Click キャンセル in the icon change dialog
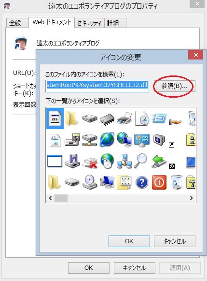Viewport: 207px width, 281px height. pyautogui.click(x=175, y=241)
